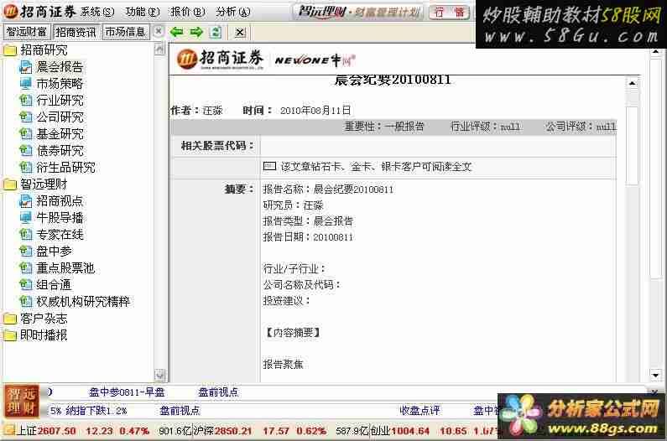Image resolution: width=667 pixels, height=441 pixels.
Task: Switch to the 智远财富 tab
Action: (x=26, y=32)
